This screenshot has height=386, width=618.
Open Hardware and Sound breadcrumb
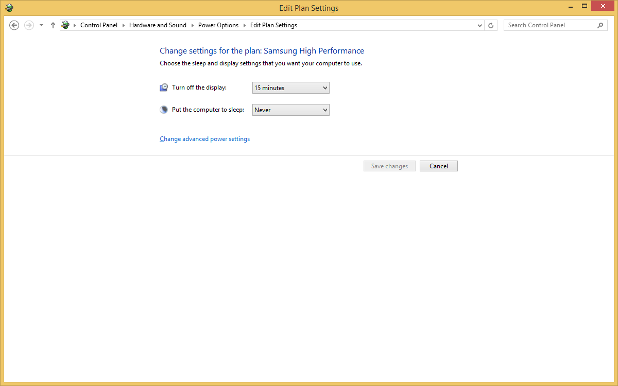[158, 25]
